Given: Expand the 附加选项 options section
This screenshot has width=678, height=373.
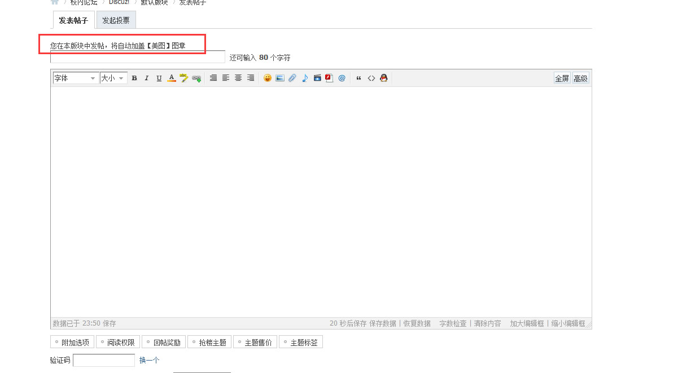Looking at the screenshot, I should (x=72, y=343).
